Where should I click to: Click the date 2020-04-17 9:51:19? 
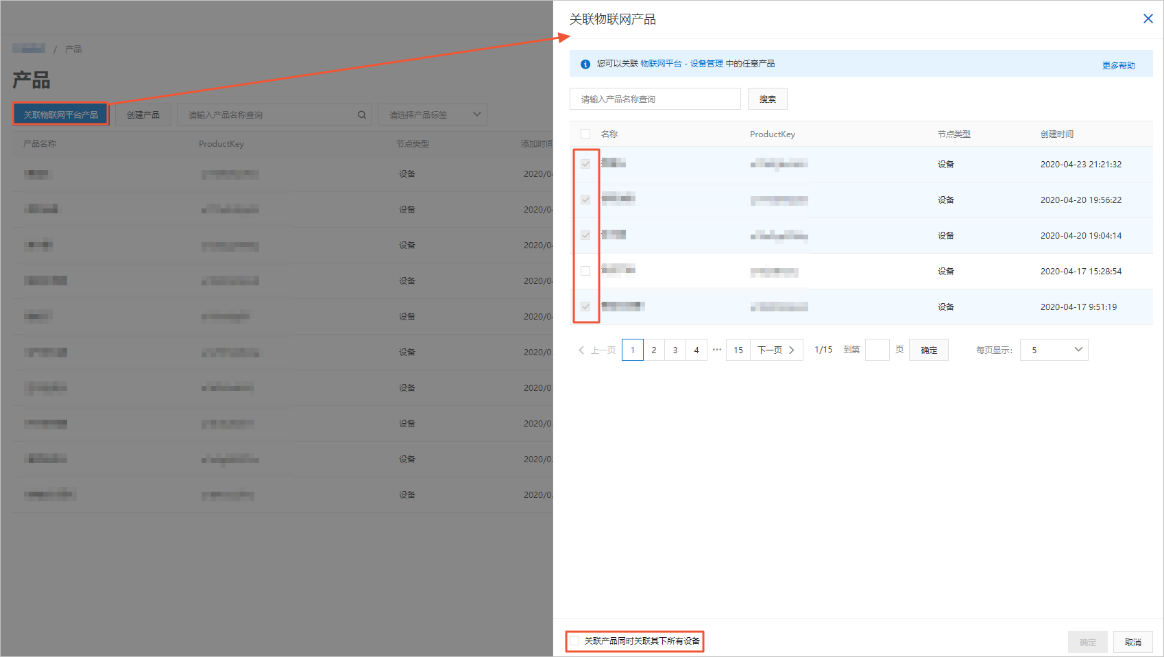pyautogui.click(x=1078, y=307)
